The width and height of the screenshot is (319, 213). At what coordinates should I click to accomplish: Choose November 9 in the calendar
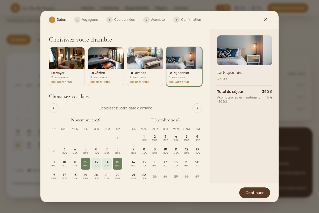54,163
